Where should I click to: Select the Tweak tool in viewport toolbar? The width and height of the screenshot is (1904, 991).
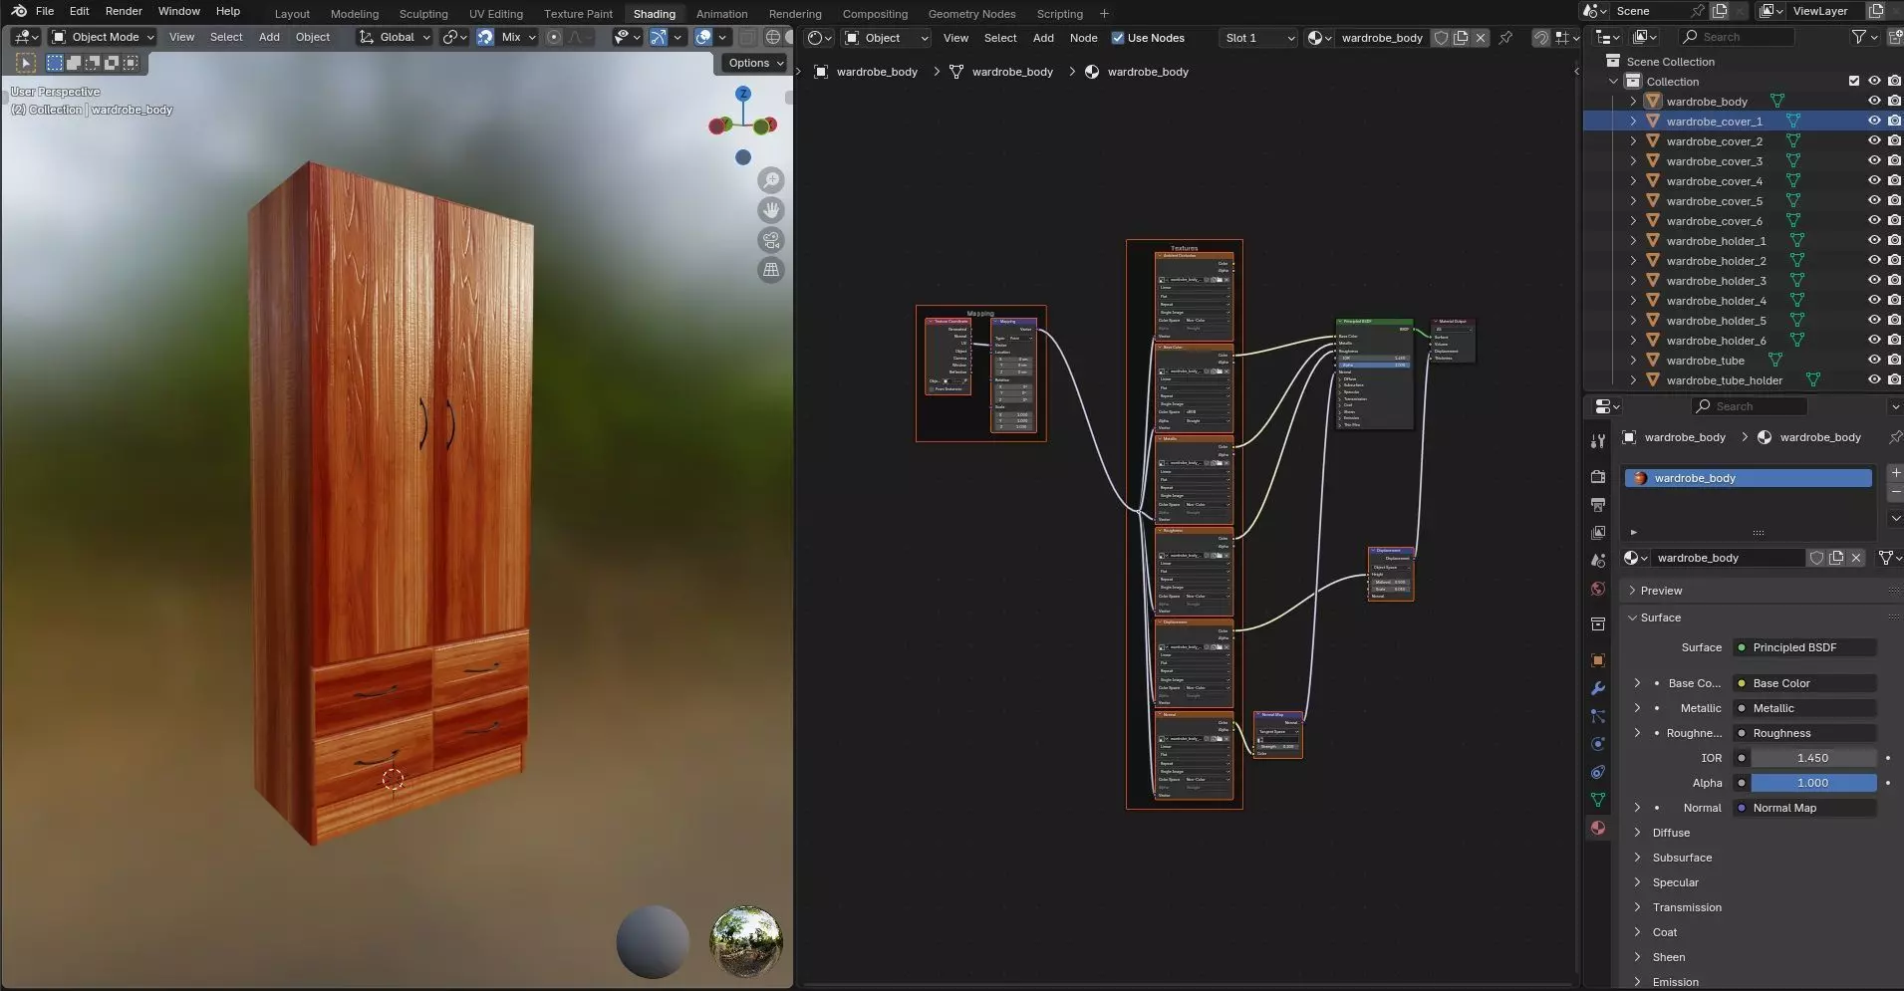point(27,63)
